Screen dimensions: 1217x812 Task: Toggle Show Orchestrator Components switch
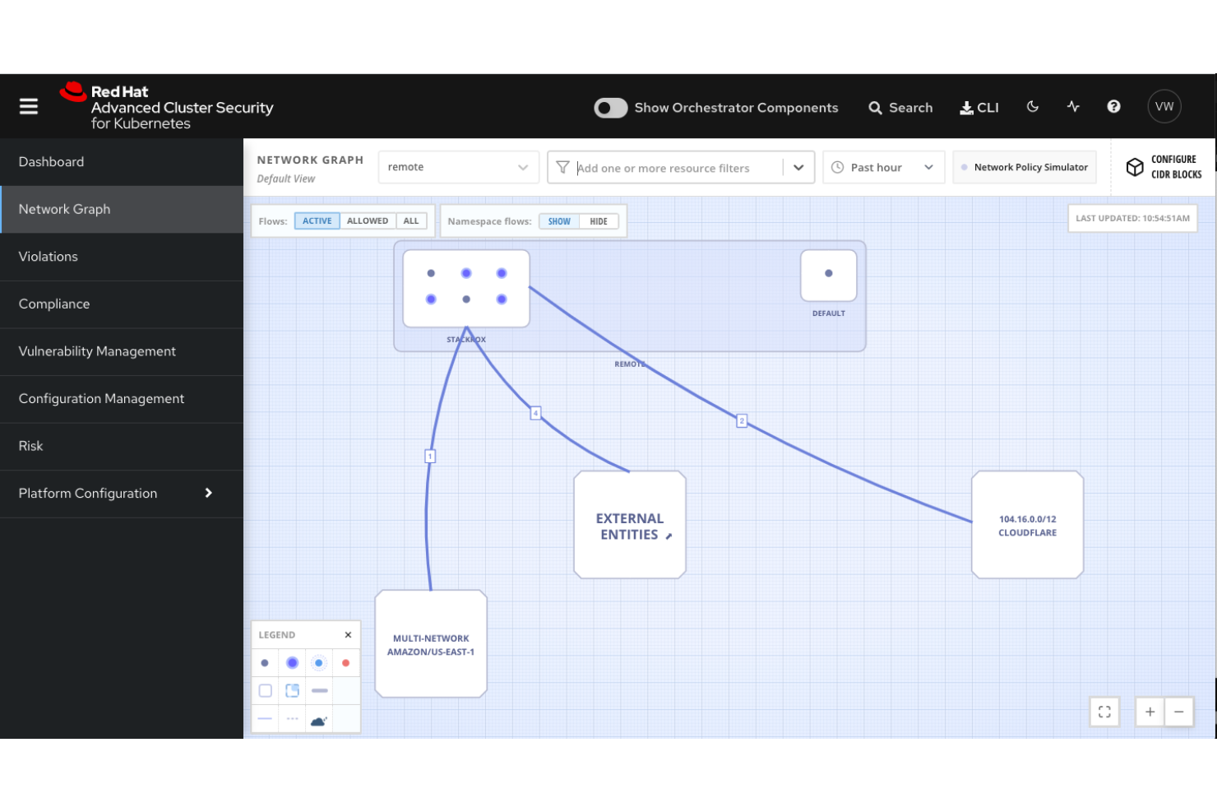[610, 108]
